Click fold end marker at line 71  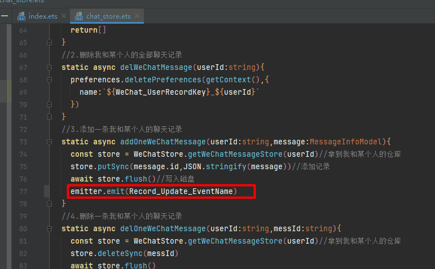[x=50, y=117]
